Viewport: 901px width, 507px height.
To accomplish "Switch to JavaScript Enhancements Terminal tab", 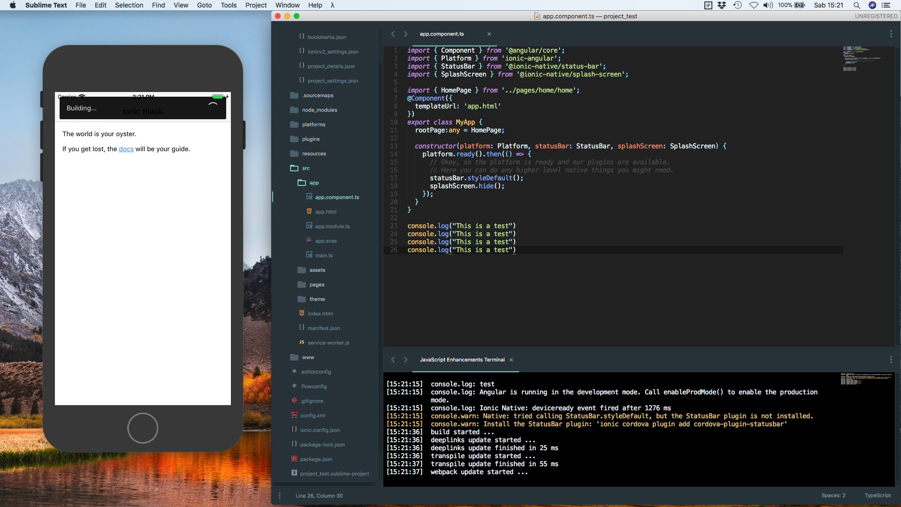I will coord(462,360).
